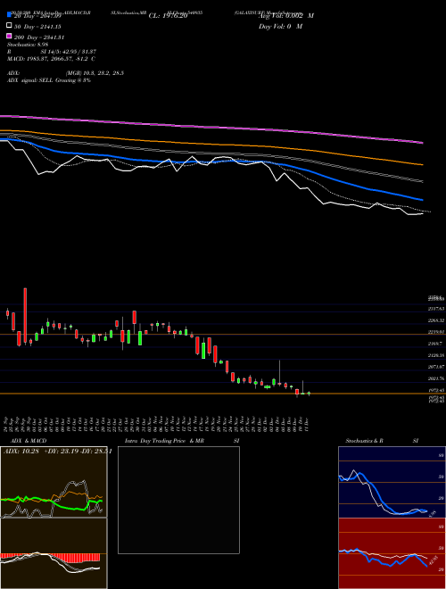The width and height of the screenshot is (446, 589).
Task: Click the 2169.7 price axis label
Action: 435,344
